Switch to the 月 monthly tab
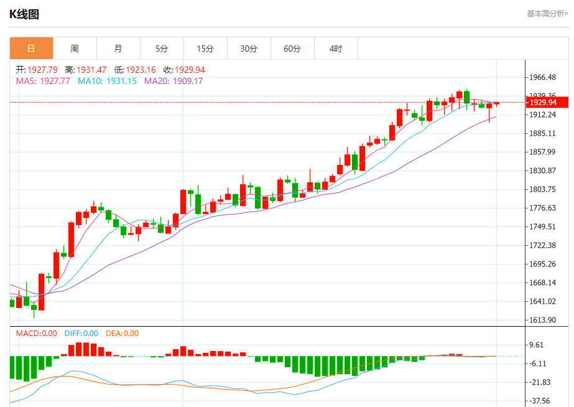The width and height of the screenshot is (574, 407). (118, 49)
